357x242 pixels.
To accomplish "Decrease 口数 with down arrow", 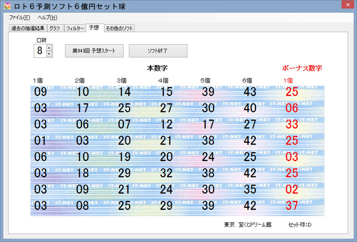I will [x=49, y=54].
